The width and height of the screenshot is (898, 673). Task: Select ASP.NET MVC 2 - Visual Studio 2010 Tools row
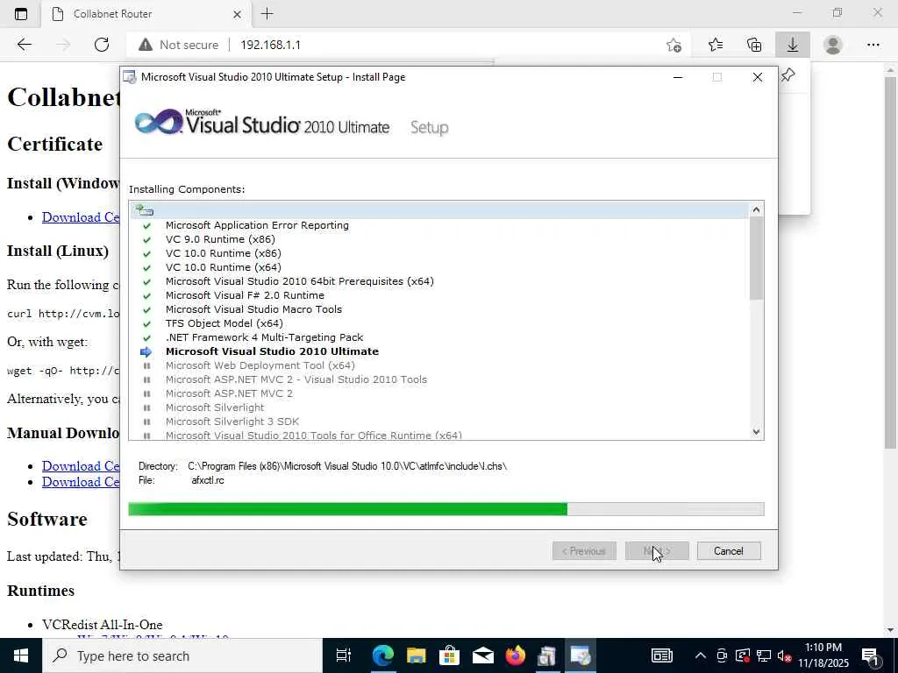(x=439, y=379)
